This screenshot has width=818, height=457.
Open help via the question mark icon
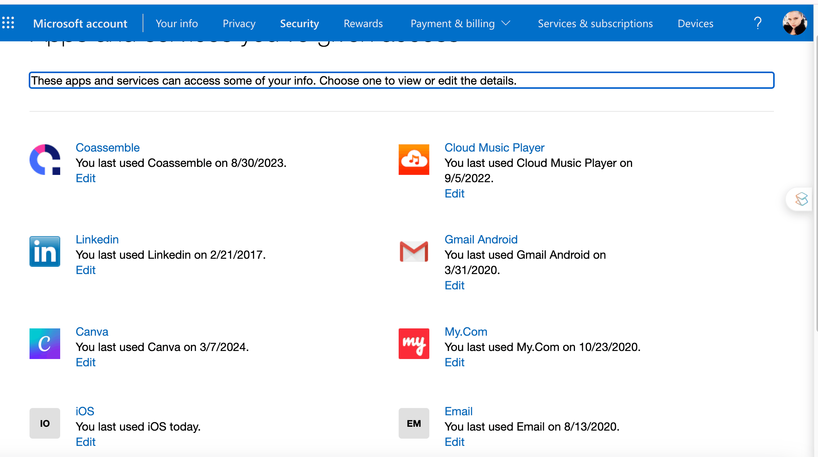(x=758, y=23)
